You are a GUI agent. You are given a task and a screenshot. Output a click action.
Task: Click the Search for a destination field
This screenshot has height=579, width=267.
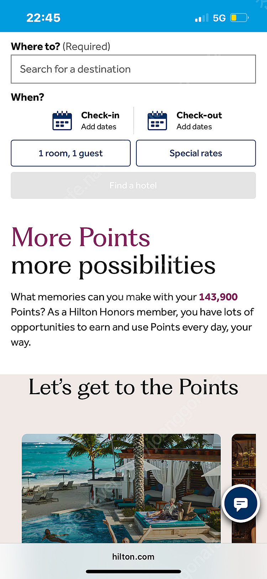pos(133,69)
